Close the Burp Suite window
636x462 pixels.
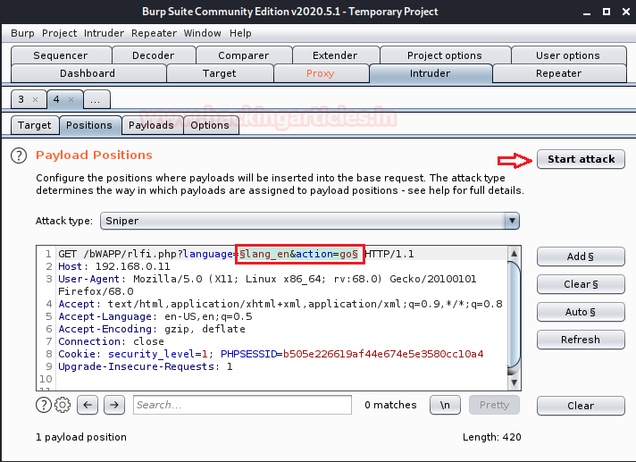[x=626, y=12]
